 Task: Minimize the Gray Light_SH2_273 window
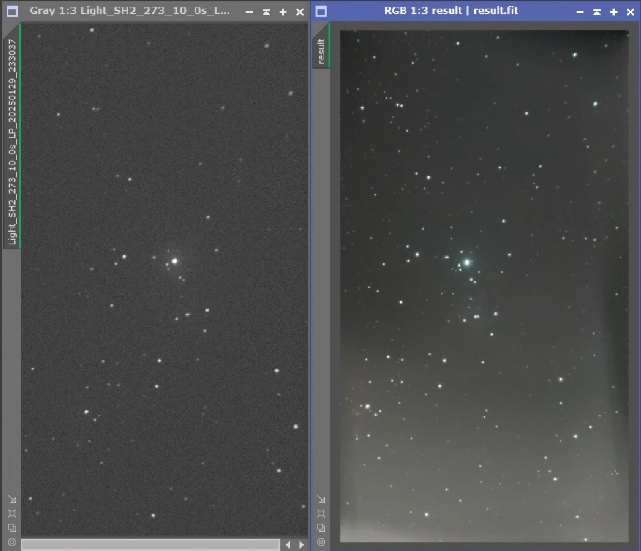[249, 12]
